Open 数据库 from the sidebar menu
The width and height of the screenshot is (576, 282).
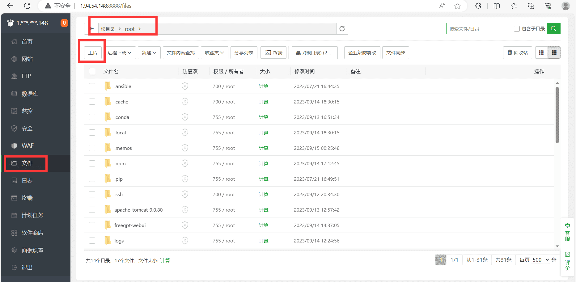coord(29,93)
